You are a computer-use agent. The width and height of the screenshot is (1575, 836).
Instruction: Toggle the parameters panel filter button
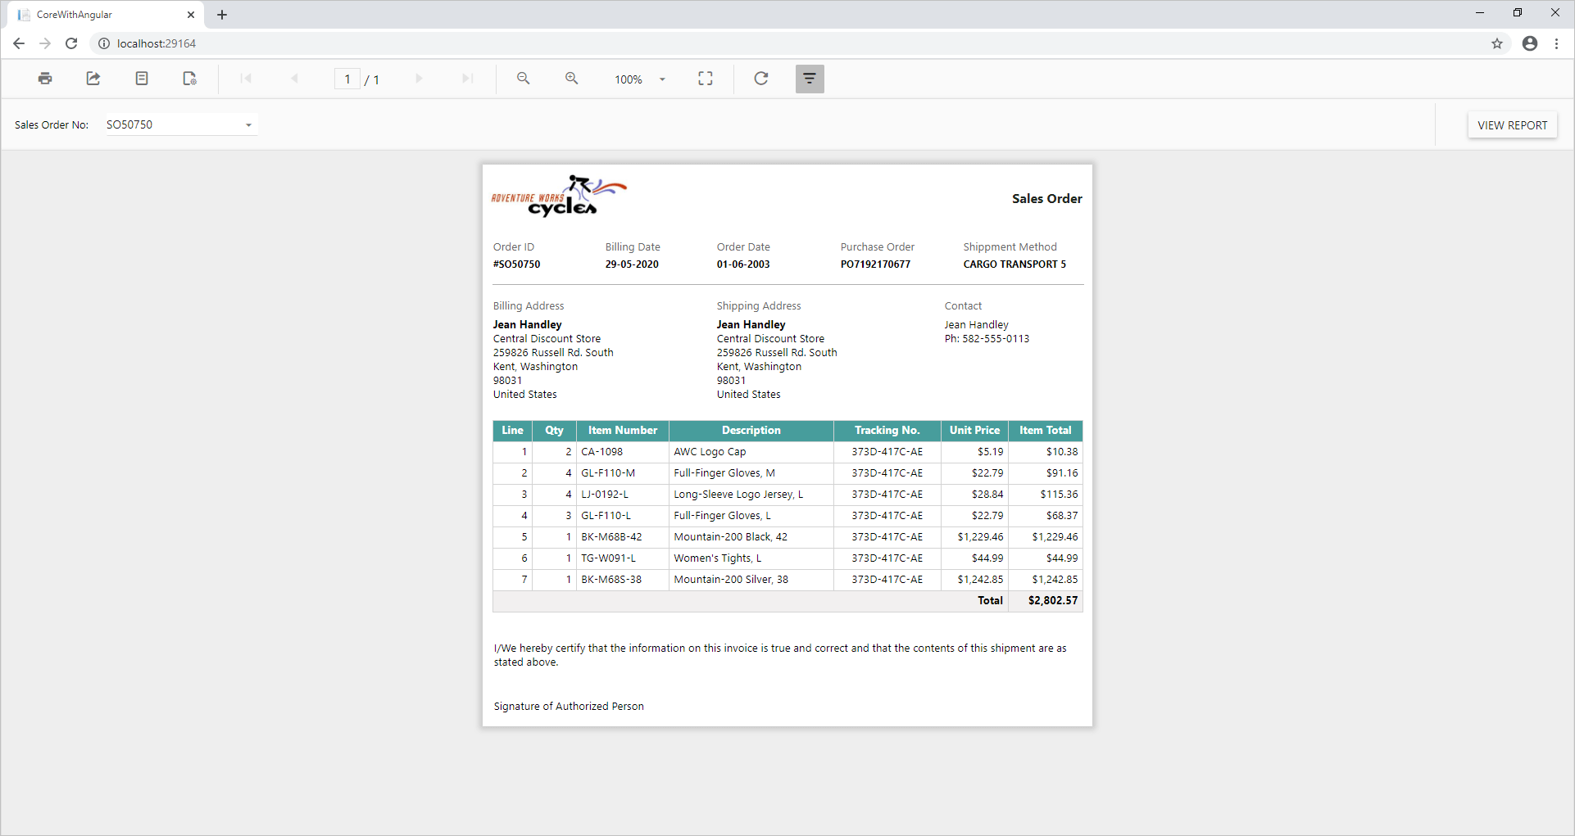tap(809, 79)
